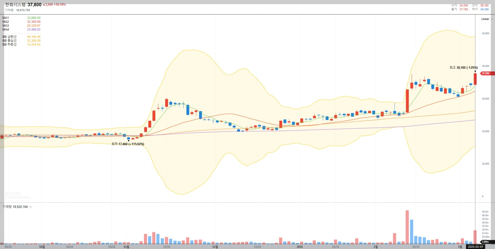Click the 11/14 date on time axis

(x=167, y=247)
